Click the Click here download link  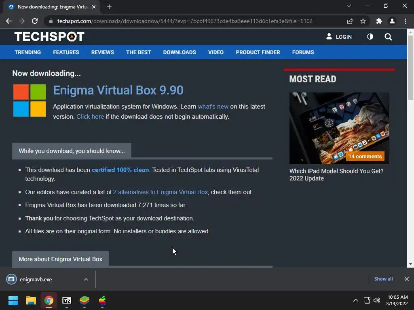pos(90,117)
